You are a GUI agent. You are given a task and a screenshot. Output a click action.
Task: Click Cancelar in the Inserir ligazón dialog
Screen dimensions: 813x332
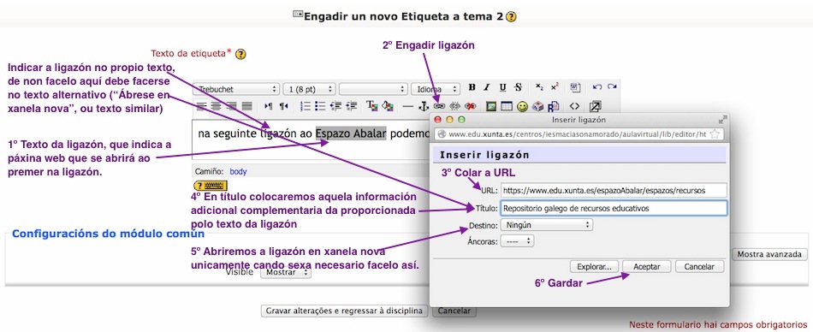click(699, 267)
